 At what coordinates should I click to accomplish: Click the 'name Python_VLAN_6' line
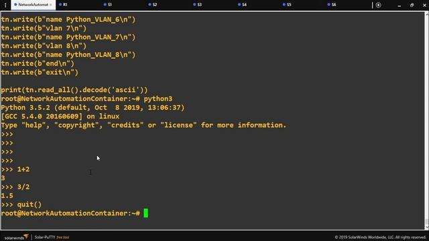click(x=68, y=19)
